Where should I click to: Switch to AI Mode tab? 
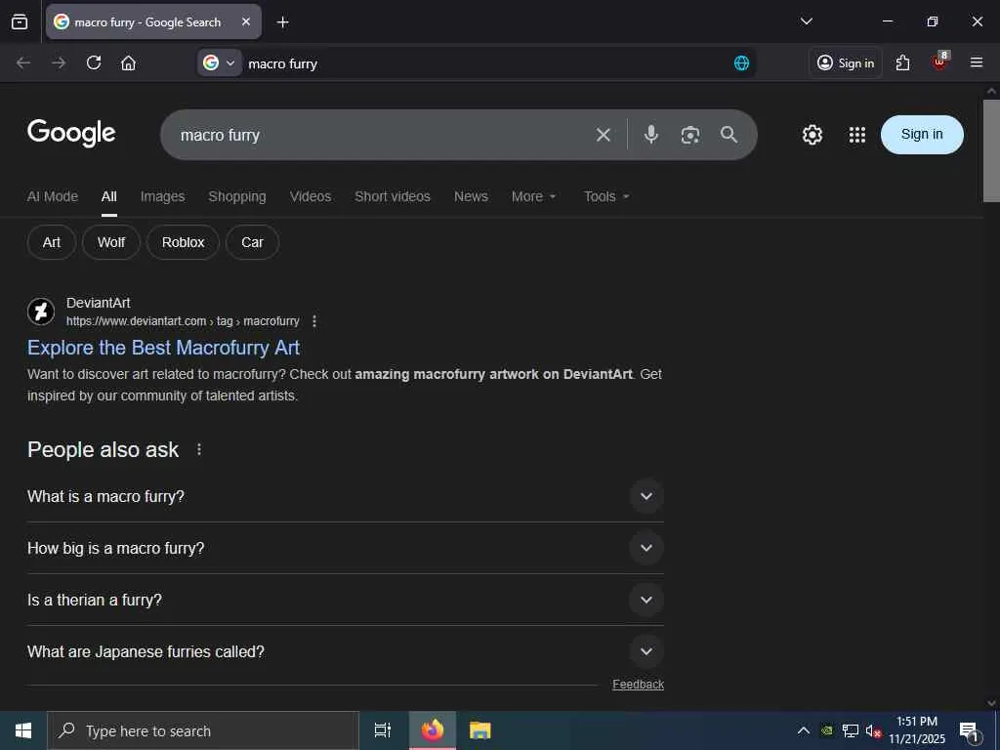[x=53, y=196]
